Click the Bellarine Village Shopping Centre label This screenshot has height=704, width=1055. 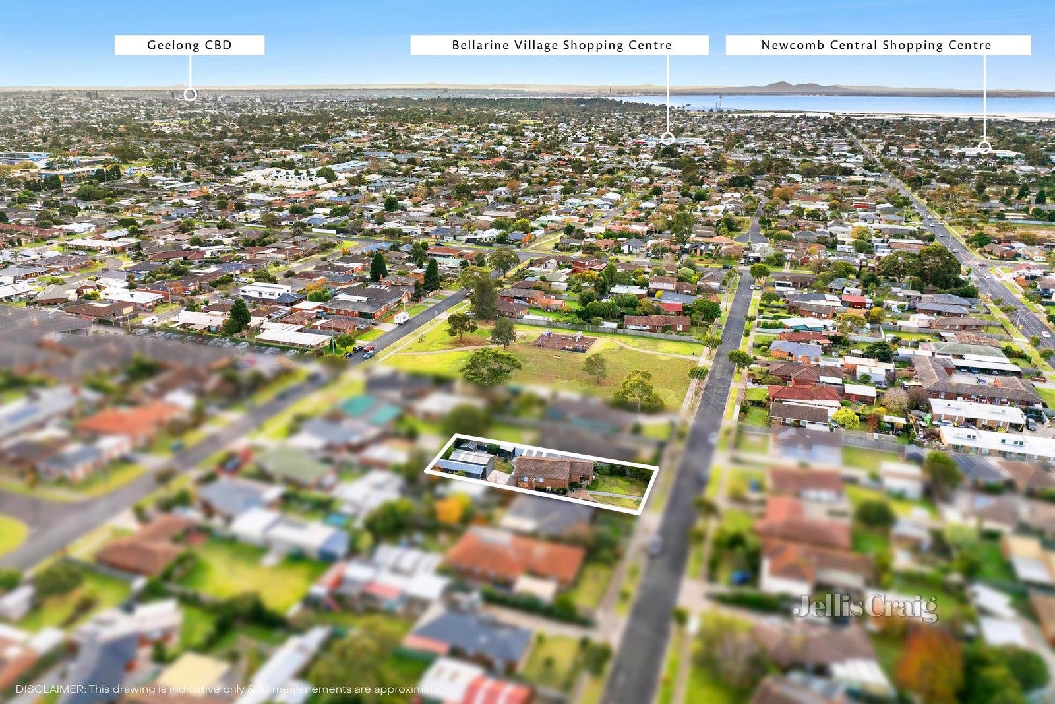560,45
